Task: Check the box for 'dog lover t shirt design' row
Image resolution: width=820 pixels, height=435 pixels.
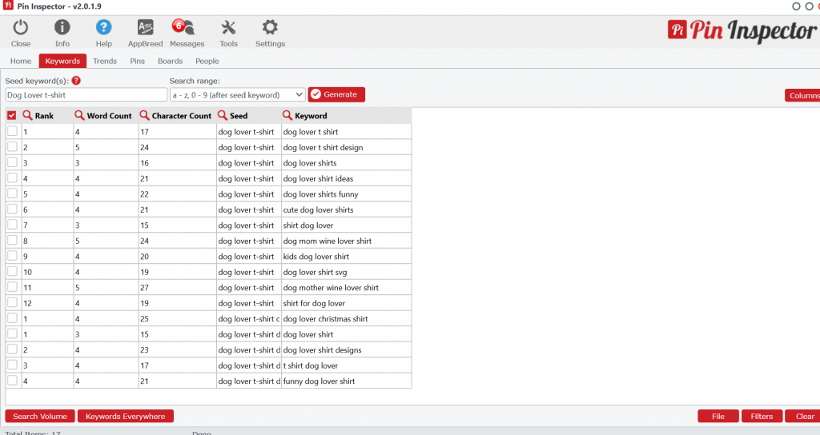Action: pos(12,147)
